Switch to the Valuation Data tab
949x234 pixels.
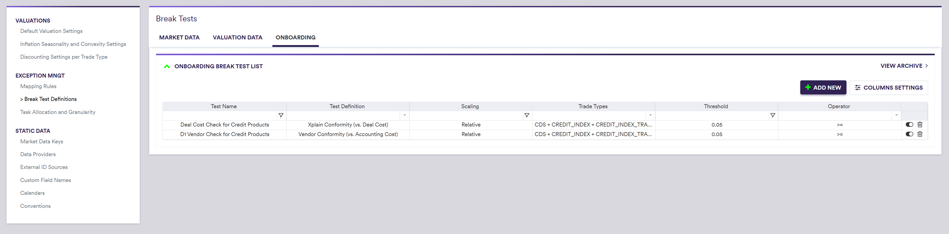[237, 37]
